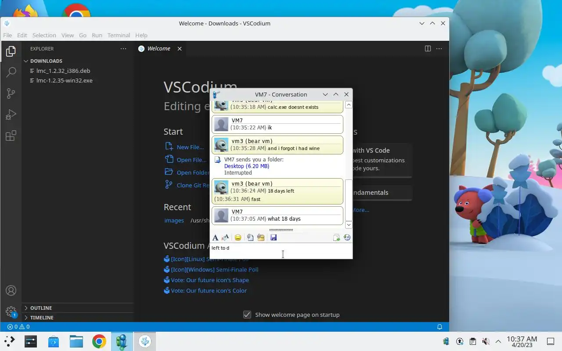Click the send file paperclip icon

(x=250, y=237)
